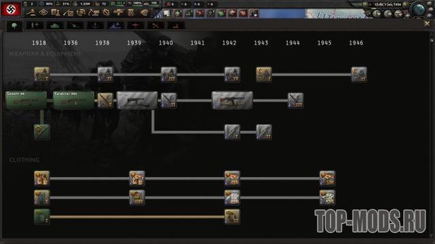Select the anti-tank weapon I tech in 1942
The height and width of the screenshot is (244, 435).
pyautogui.click(x=232, y=131)
